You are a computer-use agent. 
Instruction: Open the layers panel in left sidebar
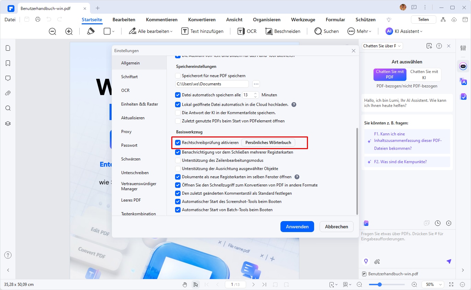click(8, 123)
